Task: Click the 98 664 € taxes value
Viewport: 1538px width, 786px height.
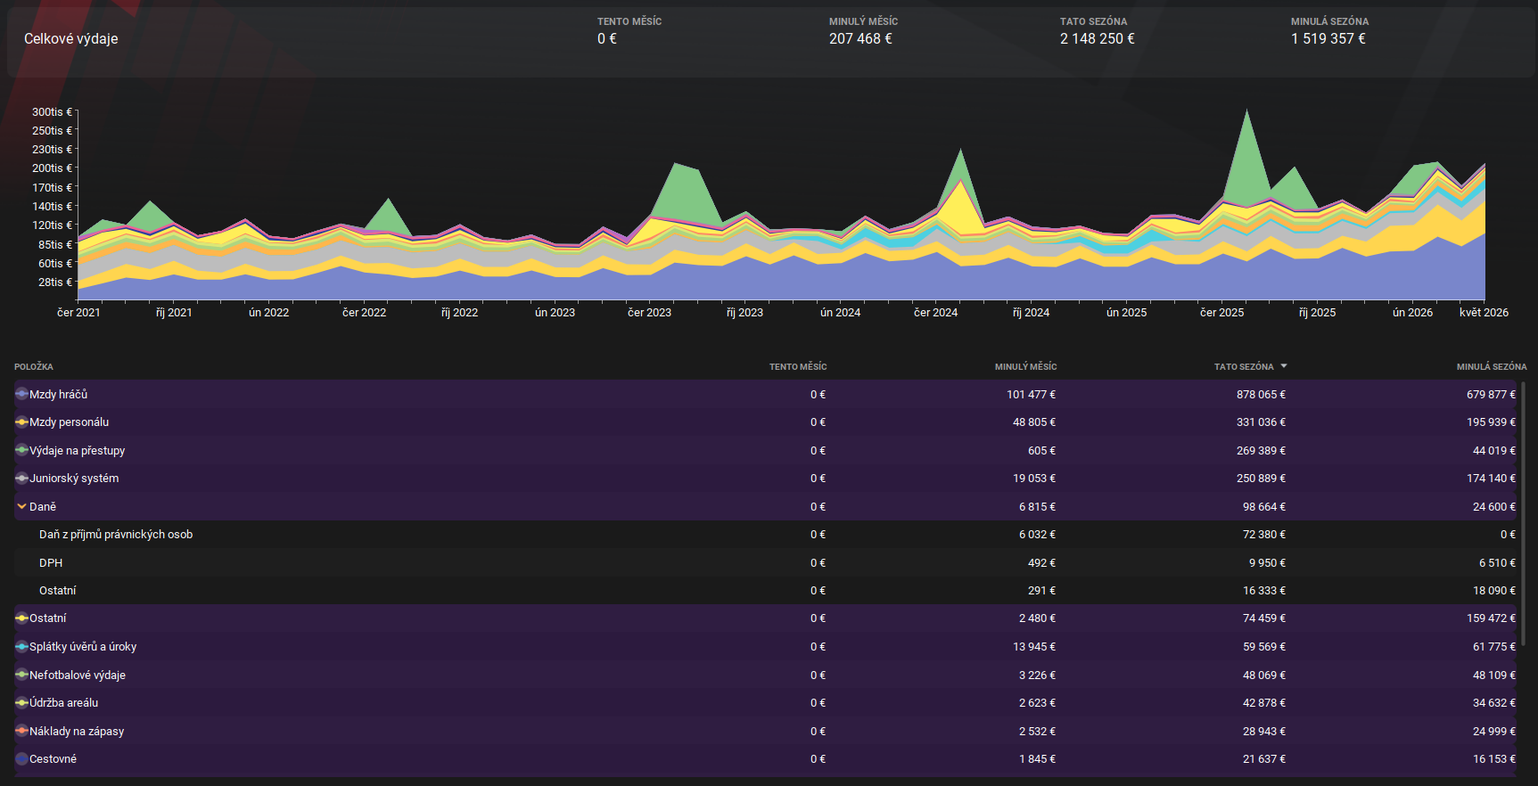Action: [x=1264, y=507]
